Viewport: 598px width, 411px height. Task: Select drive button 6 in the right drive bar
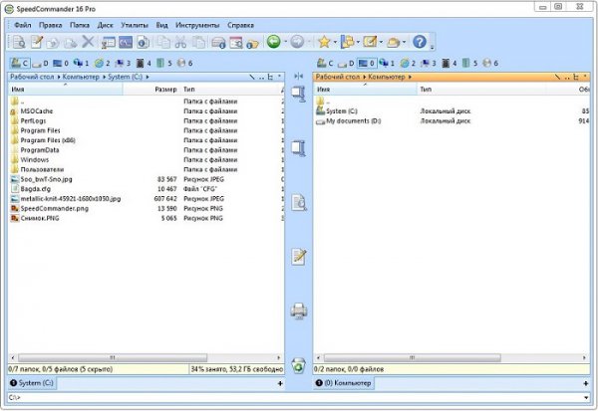[x=490, y=63]
